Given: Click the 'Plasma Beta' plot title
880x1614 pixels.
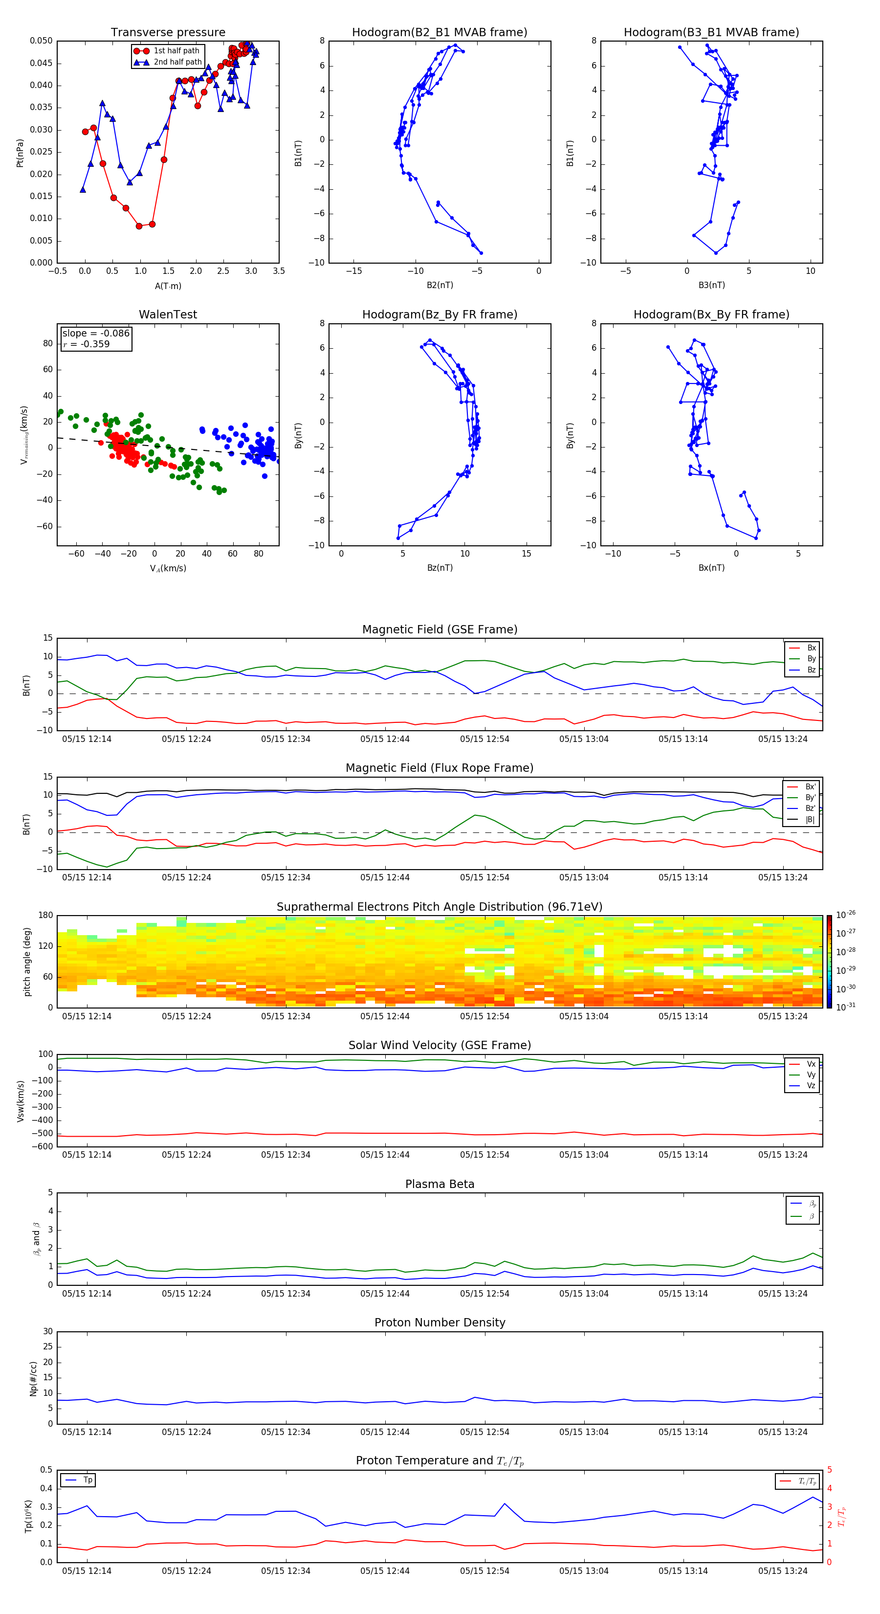Looking at the screenshot, I should 440,1185.
